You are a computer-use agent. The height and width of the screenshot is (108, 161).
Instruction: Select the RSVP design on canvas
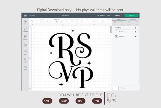pyautogui.click(x=71, y=58)
